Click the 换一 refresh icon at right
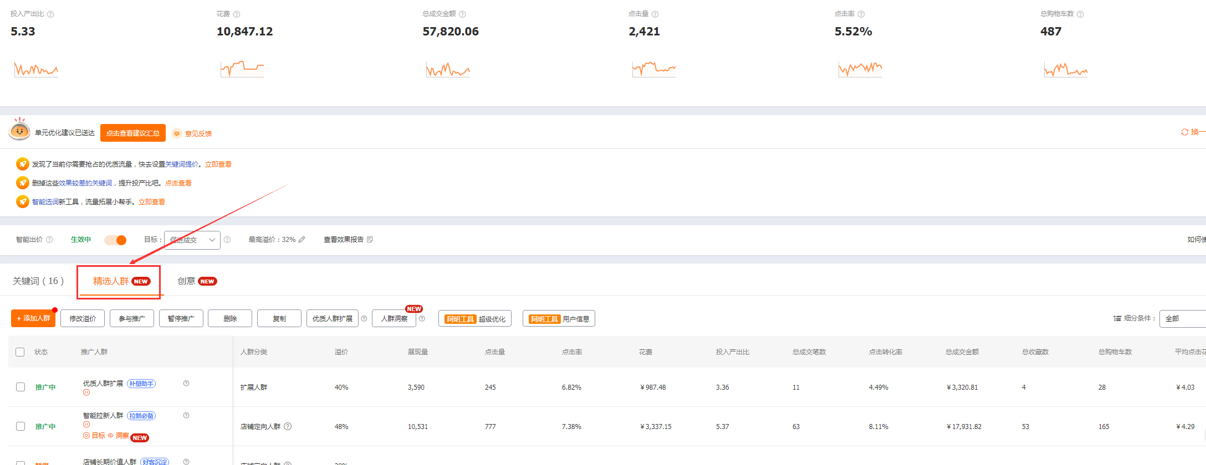Viewport: 1206px width, 465px height. pyautogui.click(x=1184, y=132)
